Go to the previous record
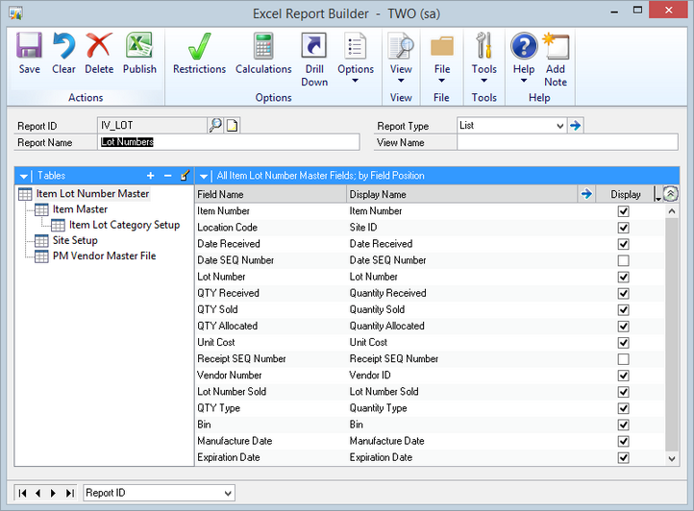 (38, 493)
